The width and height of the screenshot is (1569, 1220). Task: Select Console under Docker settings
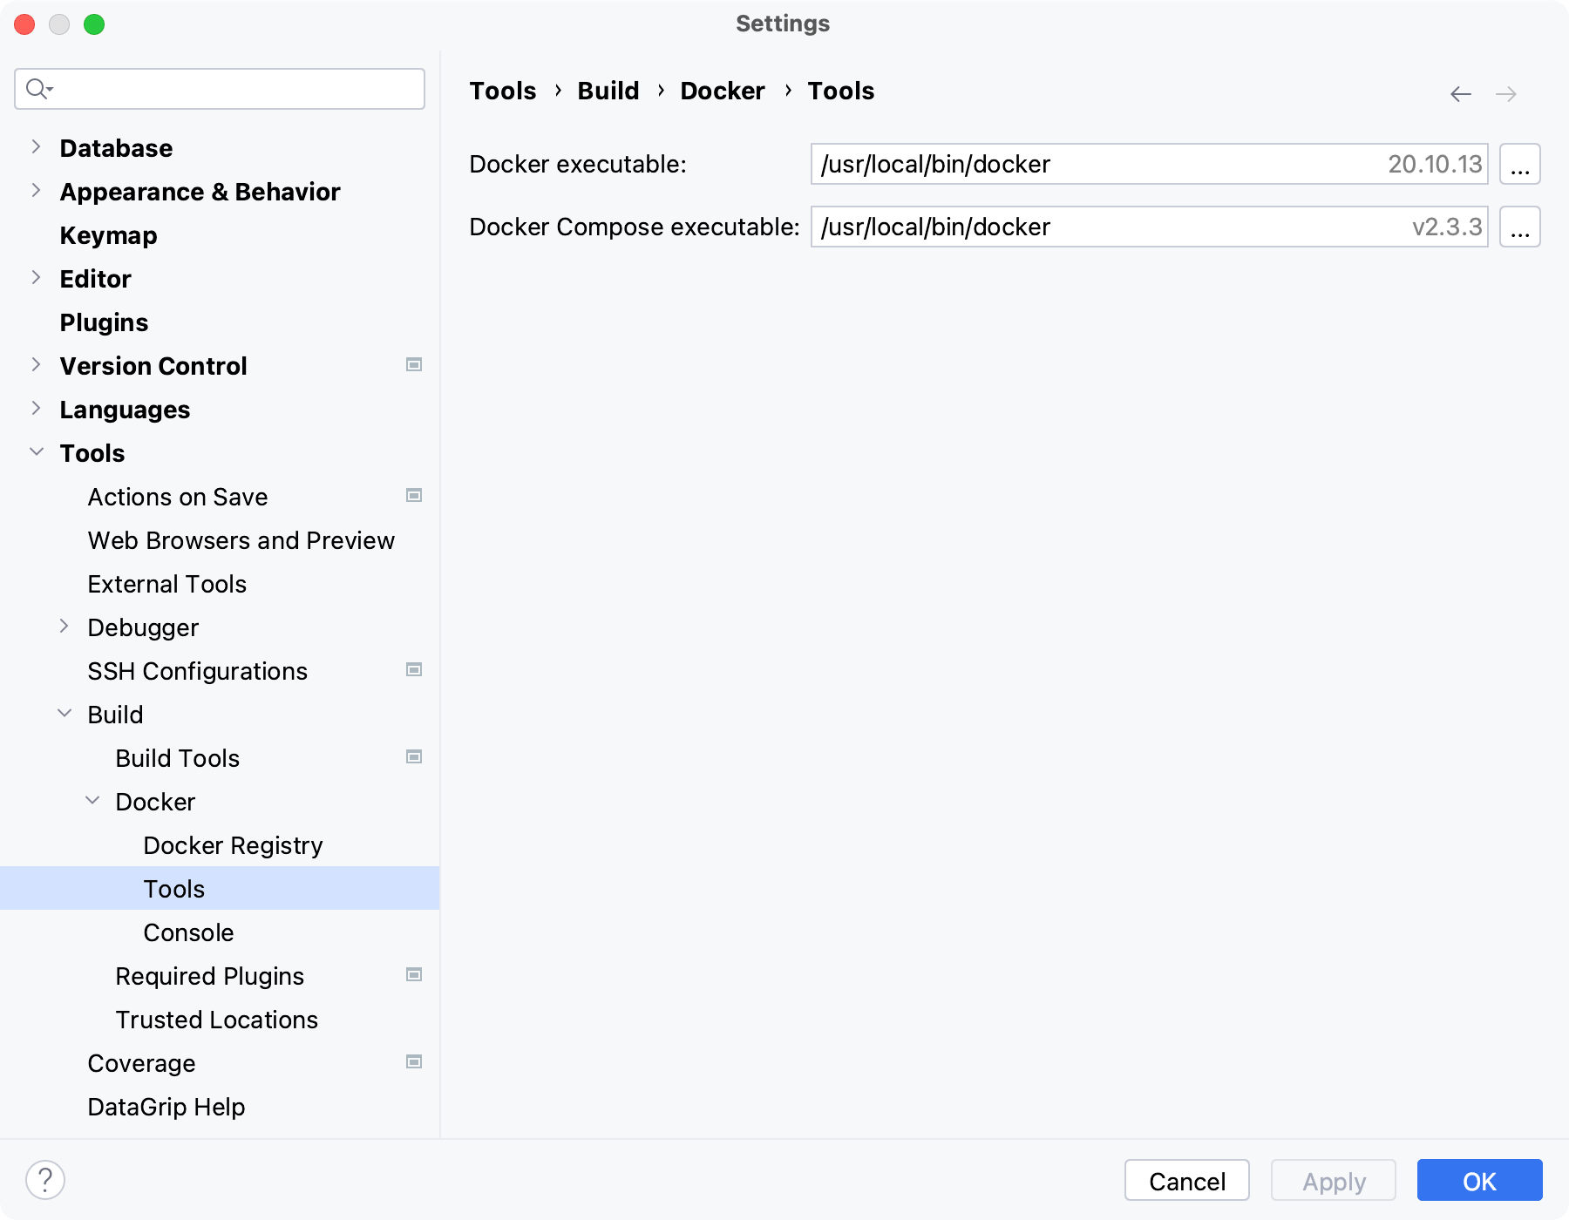pos(188,932)
